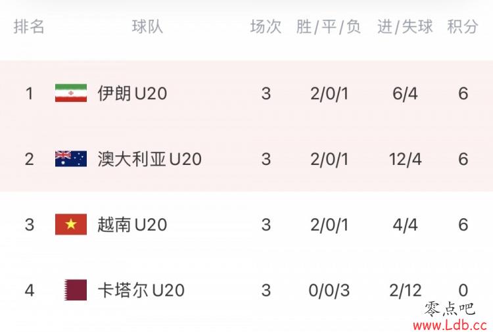493x332 pixels.
Task: Select the 卡塔尔 U20 team name
Action: coord(141,290)
